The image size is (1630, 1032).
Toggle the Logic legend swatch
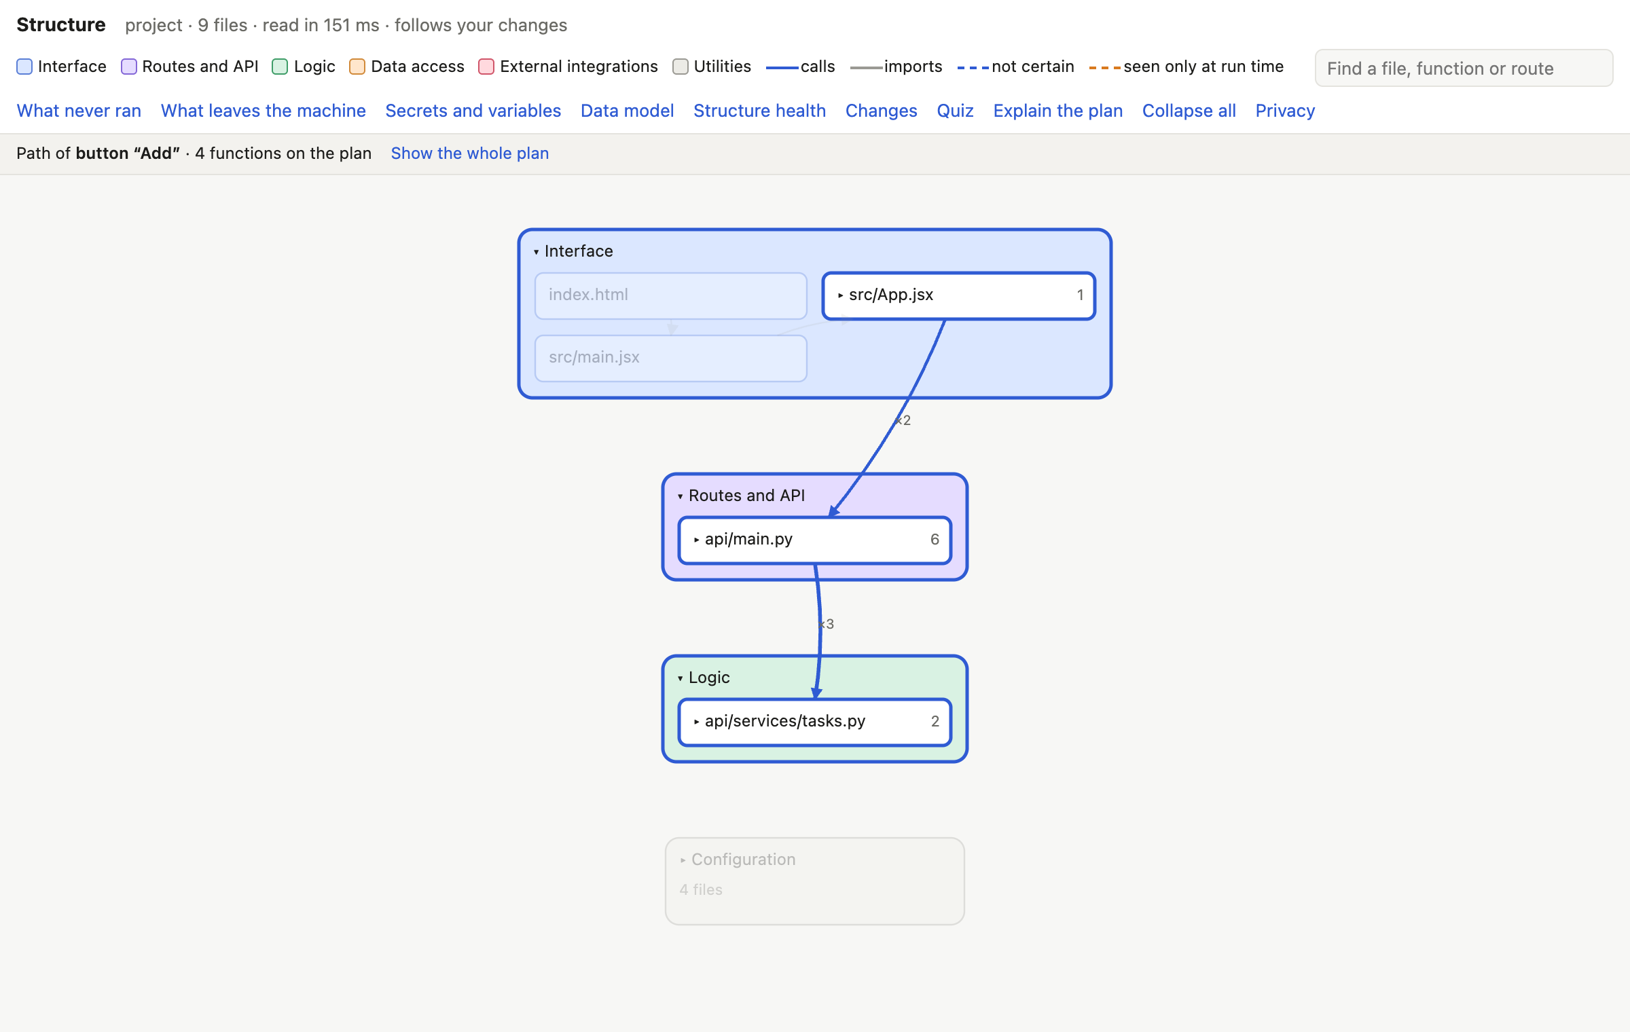[280, 67]
